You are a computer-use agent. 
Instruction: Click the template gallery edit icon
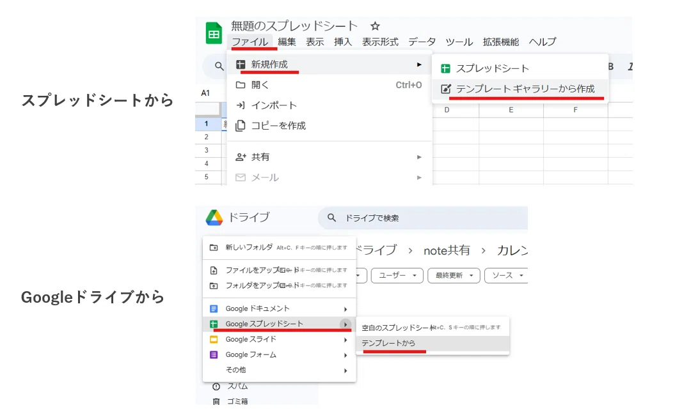445,89
